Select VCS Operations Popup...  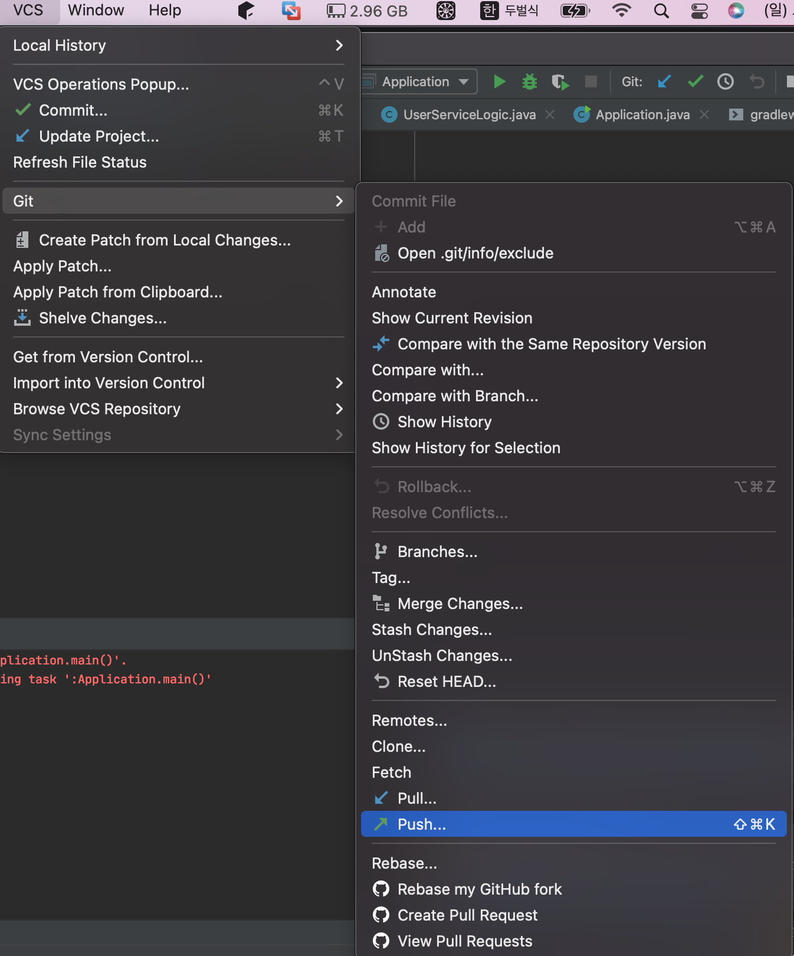click(178, 84)
